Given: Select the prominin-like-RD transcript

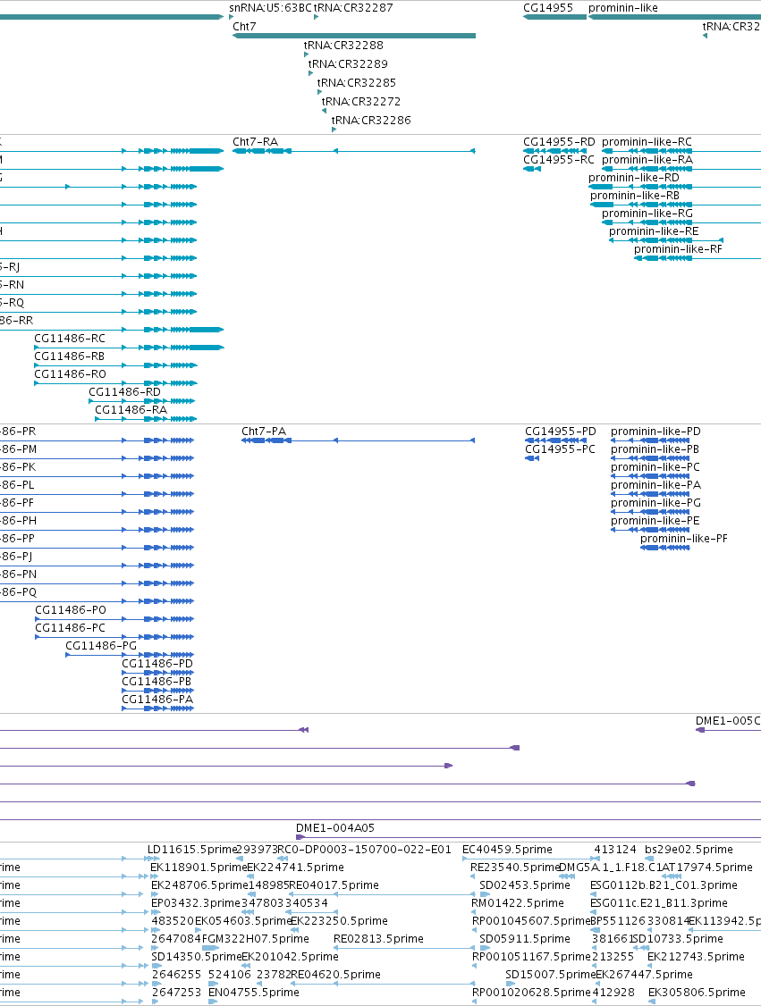Looking at the screenshot, I should (674, 188).
